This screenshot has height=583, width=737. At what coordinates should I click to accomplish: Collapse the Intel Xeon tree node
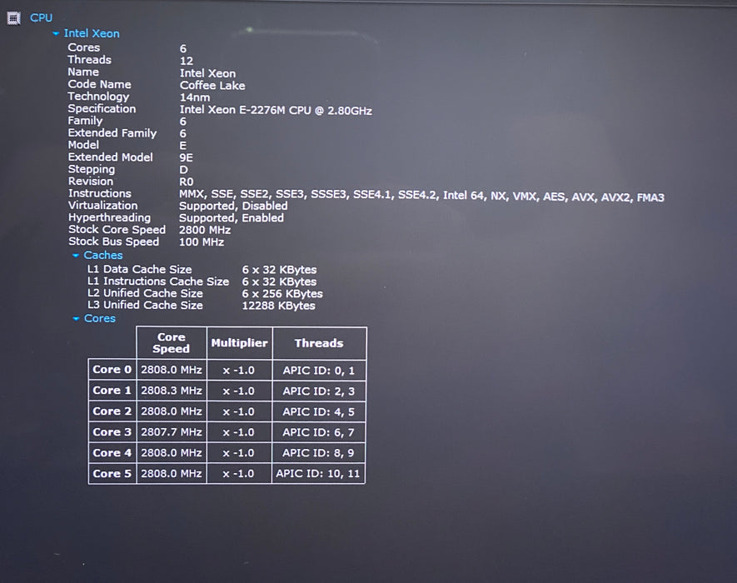tap(56, 33)
